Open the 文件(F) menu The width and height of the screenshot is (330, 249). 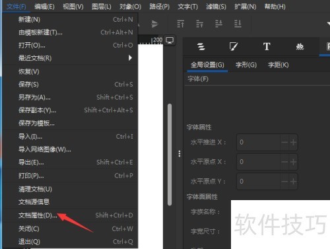coord(16,7)
